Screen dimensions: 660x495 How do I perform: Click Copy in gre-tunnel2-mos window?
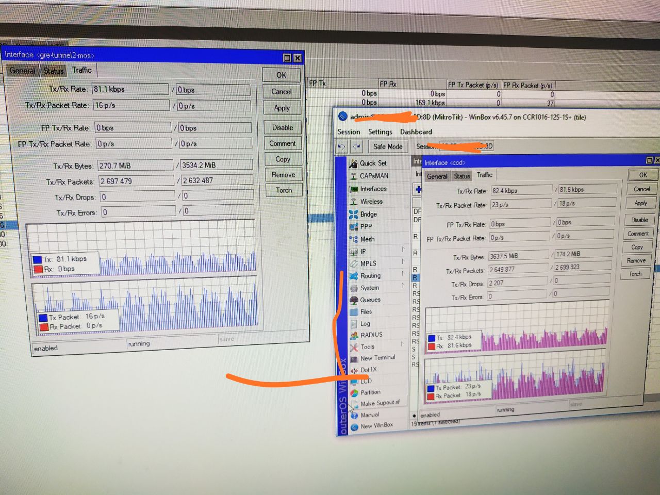[283, 159]
